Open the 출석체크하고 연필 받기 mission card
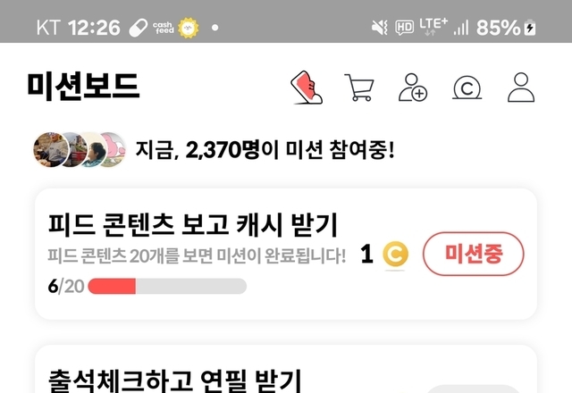Viewport: 572px width, 393px height. (286, 369)
